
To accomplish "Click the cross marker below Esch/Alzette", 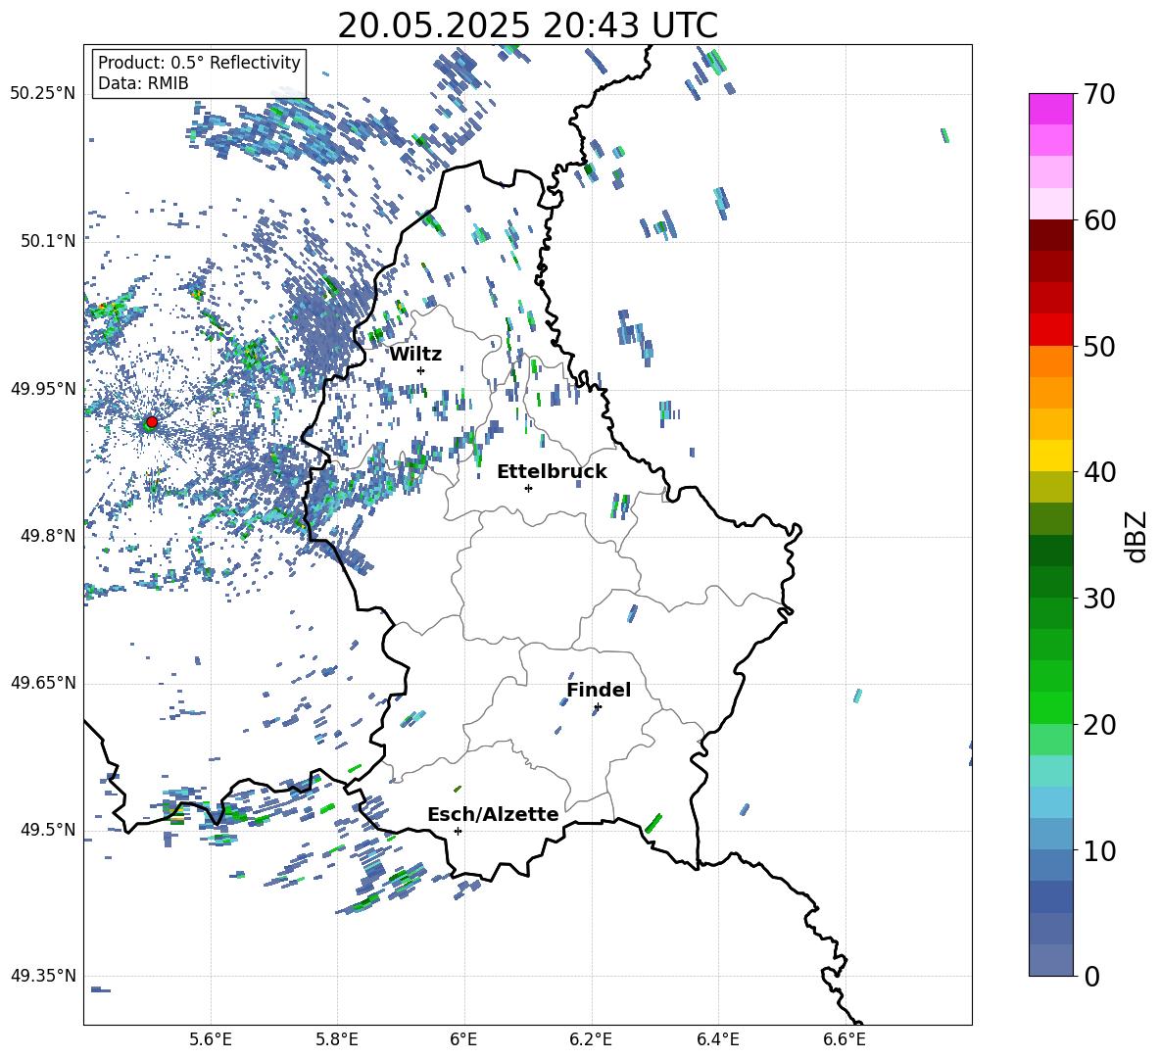I will tap(458, 831).
